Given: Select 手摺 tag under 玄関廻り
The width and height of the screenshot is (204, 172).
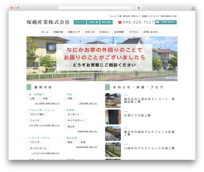Looking at the screenshot, I should click(x=45, y=98).
